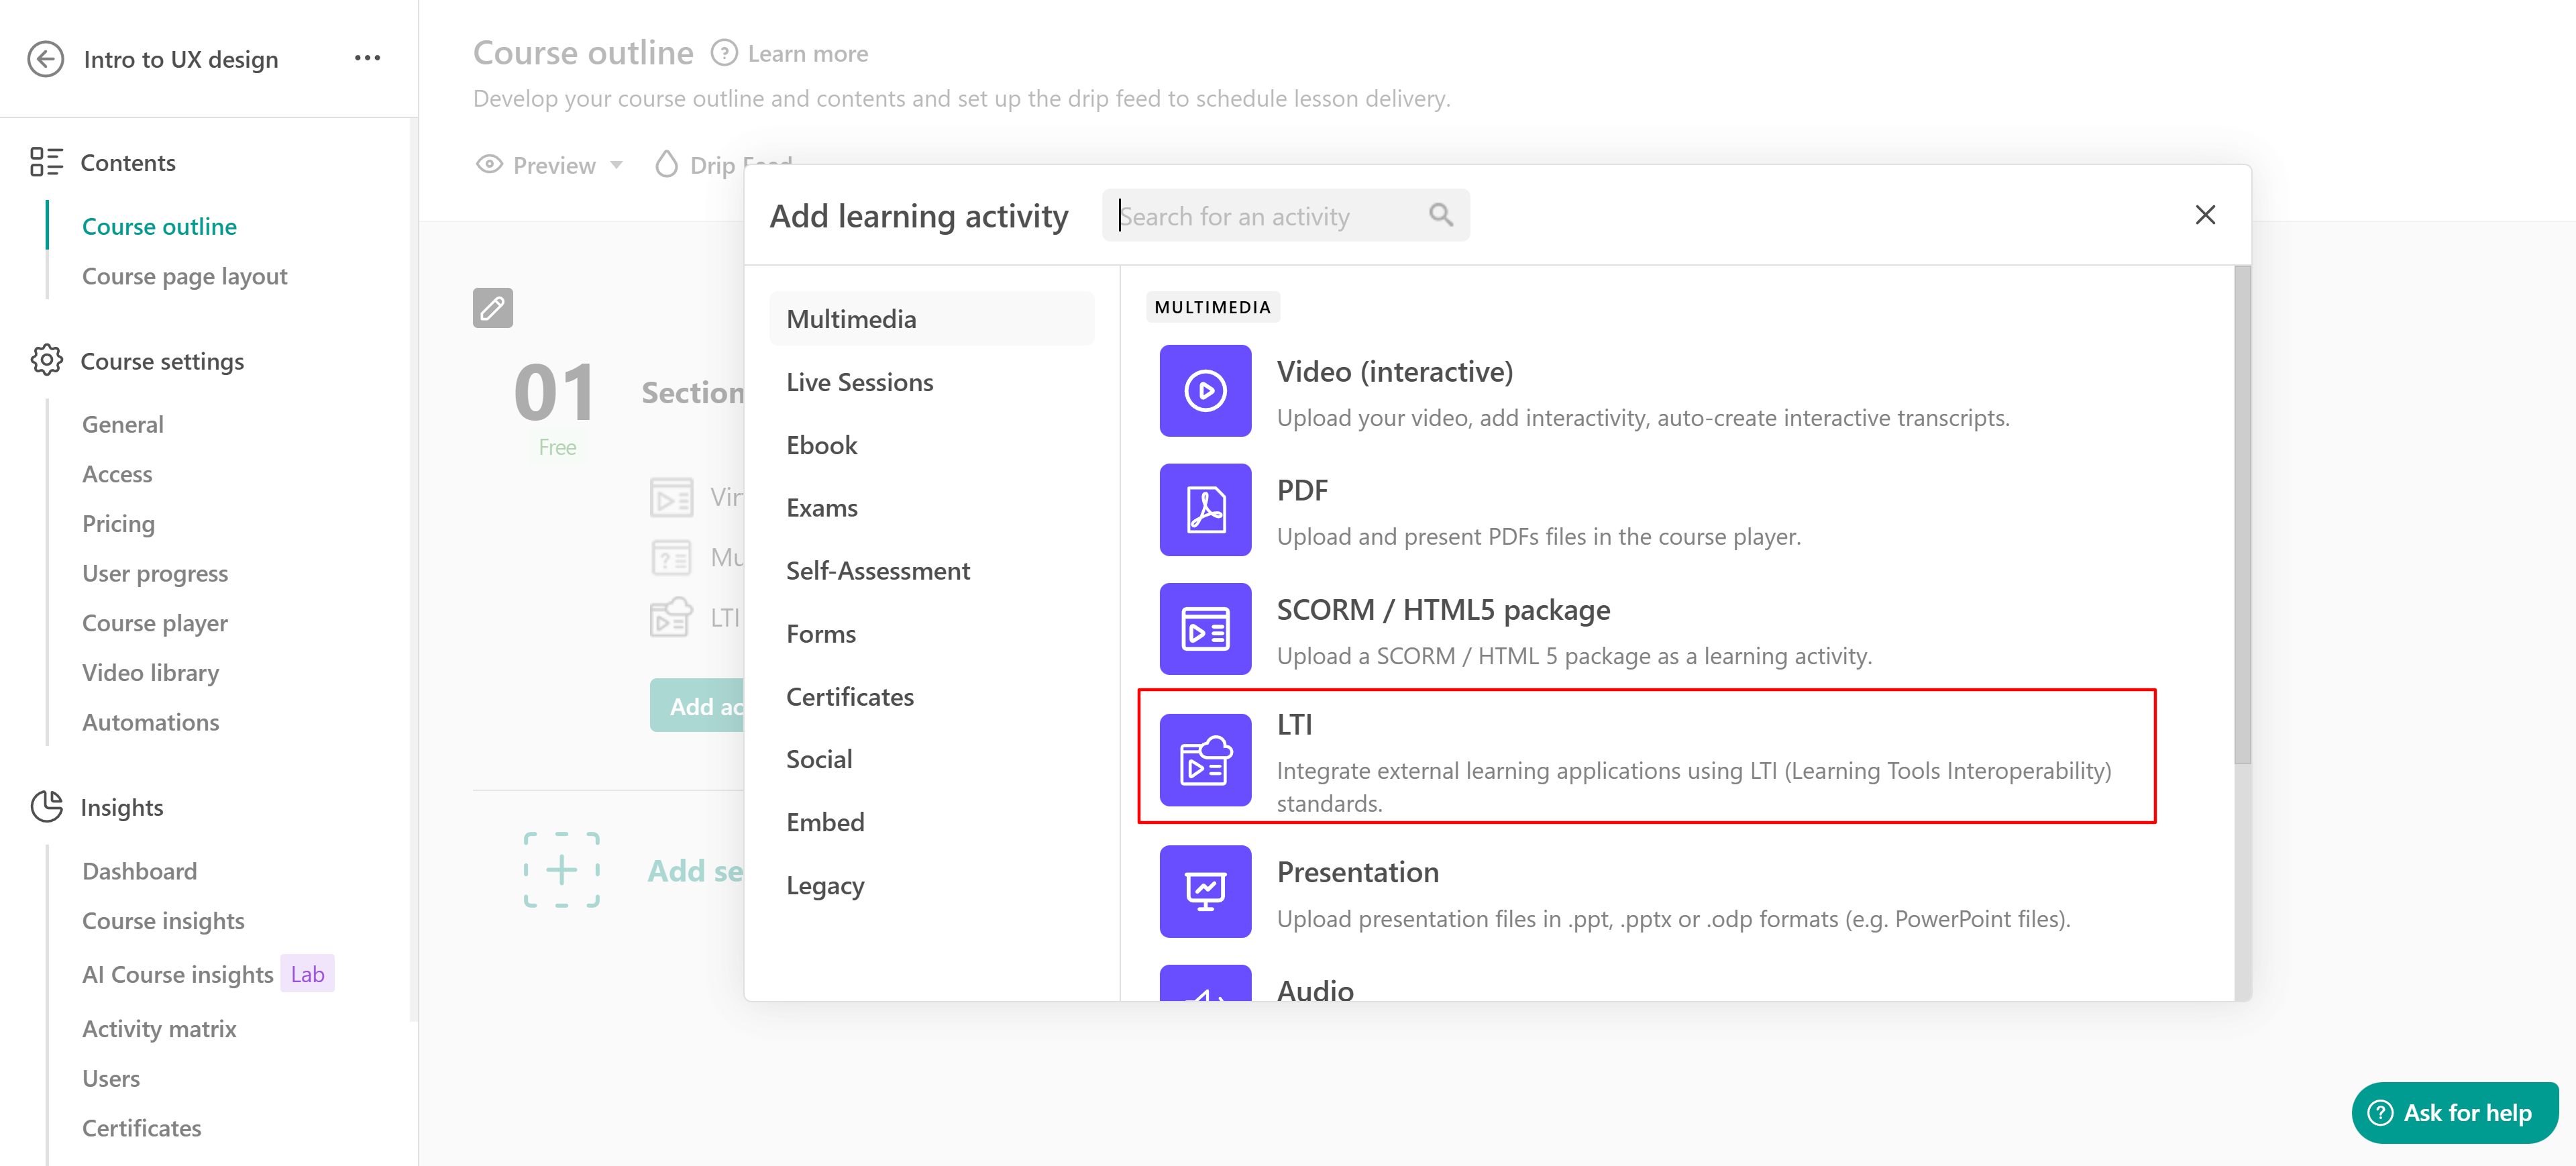Open the Self-Assessment category
The width and height of the screenshot is (2576, 1166).
[x=877, y=571]
